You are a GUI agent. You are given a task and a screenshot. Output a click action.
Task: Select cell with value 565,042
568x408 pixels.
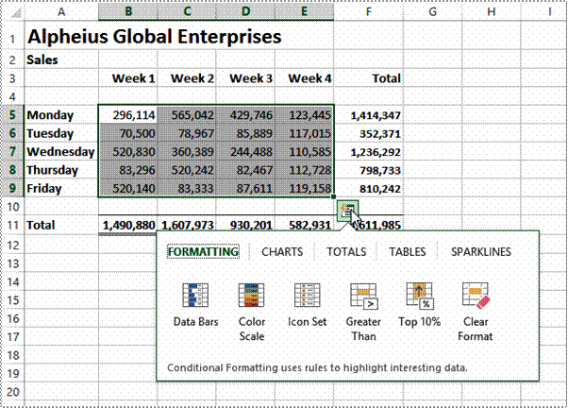click(x=187, y=115)
